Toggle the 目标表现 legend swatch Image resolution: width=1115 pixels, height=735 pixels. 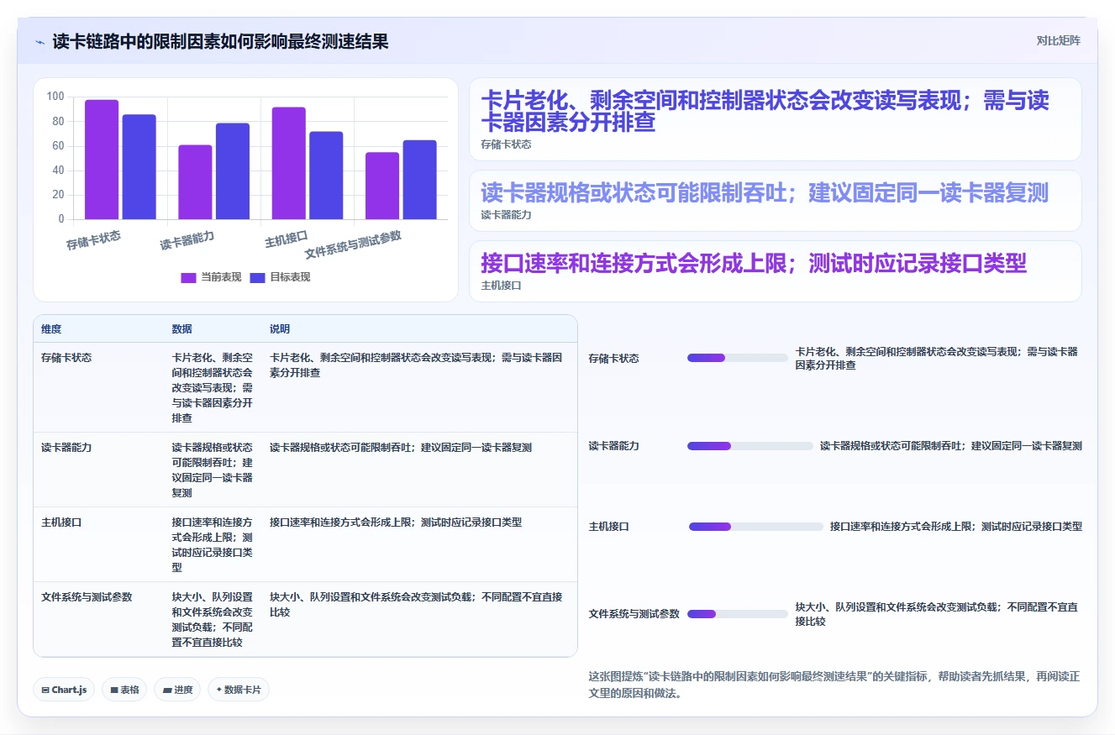point(258,277)
